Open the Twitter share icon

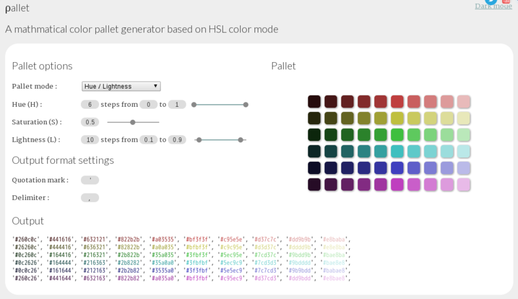click(x=491, y=1)
